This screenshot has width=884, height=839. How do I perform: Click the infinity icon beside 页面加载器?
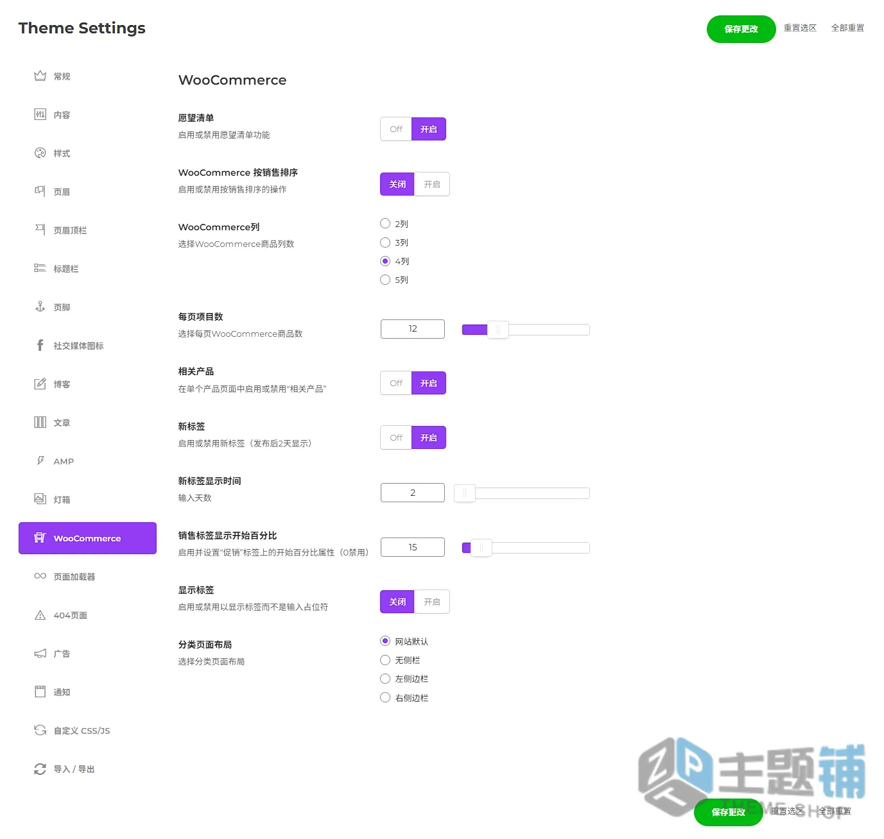(40, 576)
